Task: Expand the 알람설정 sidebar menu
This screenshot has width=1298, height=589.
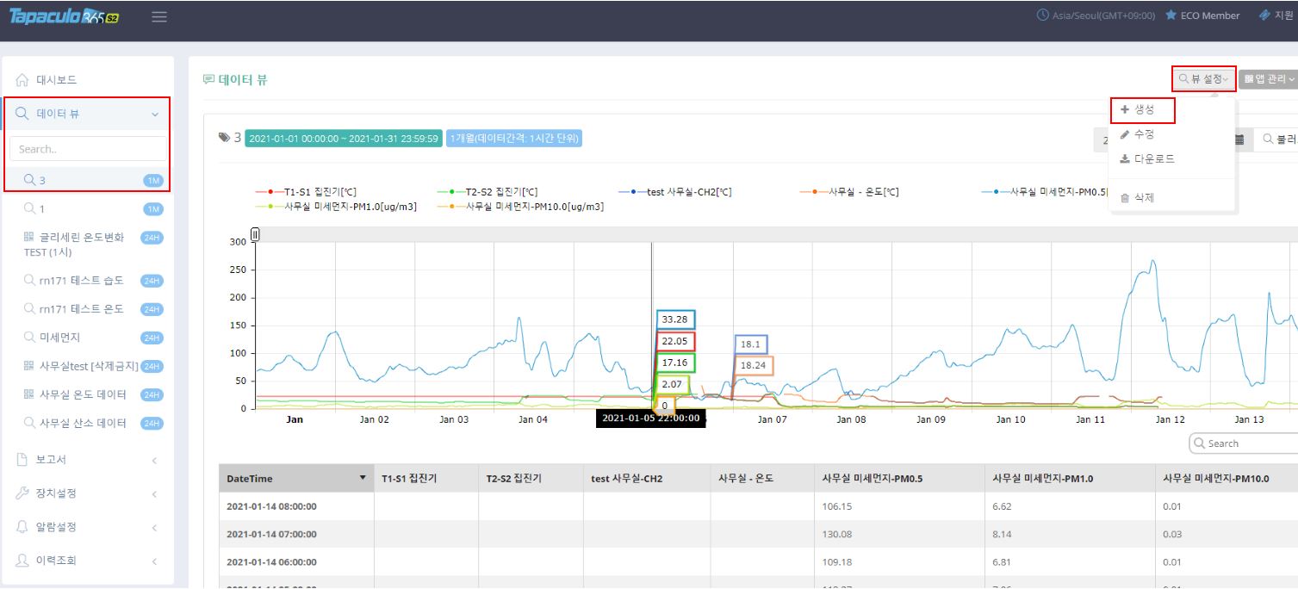Action: coord(88,527)
